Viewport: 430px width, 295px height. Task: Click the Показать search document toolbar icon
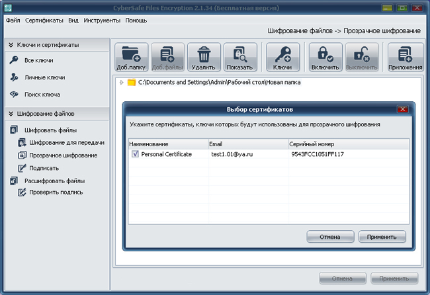(240, 57)
